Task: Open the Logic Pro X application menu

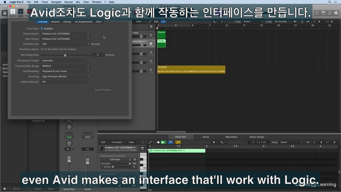Action: click(17, 2)
